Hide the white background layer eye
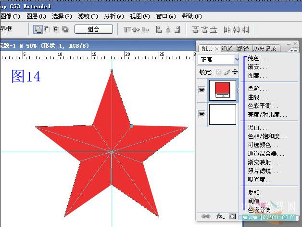Viewport: 302px width, 227px height. (201, 114)
